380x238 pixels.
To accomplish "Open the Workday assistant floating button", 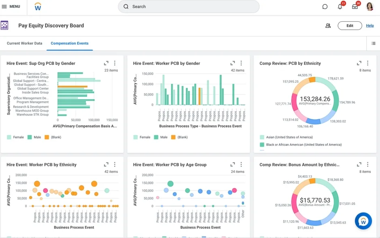I will tap(363, 221).
